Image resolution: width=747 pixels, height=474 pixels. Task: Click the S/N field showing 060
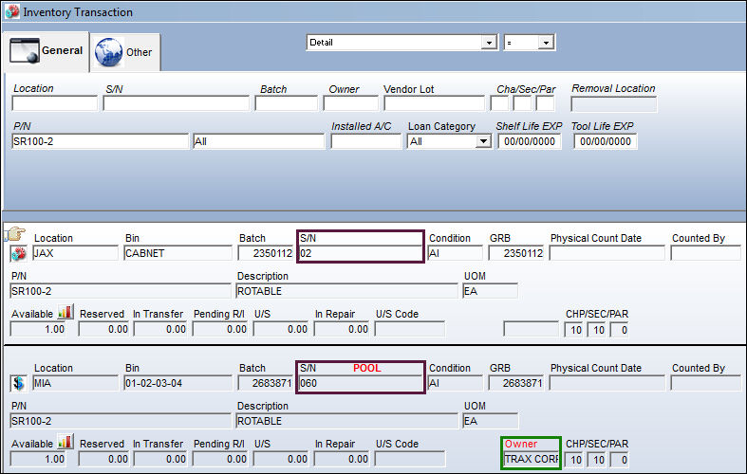[x=360, y=383]
